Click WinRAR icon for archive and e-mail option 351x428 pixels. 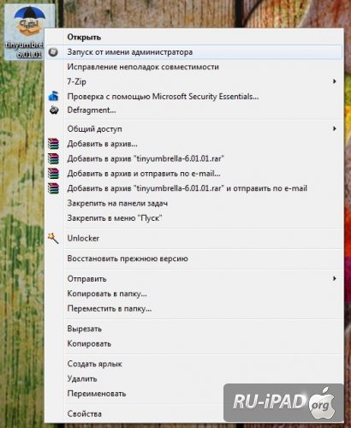[x=53, y=174]
